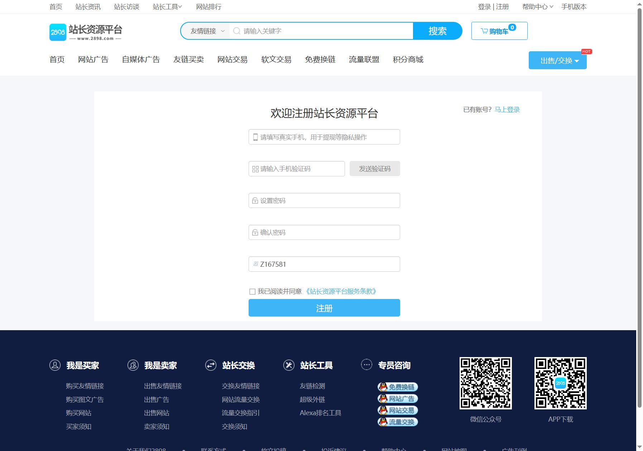Click the 注册 link in top bar
Screen dimensions: 643x451
pos(502,7)
